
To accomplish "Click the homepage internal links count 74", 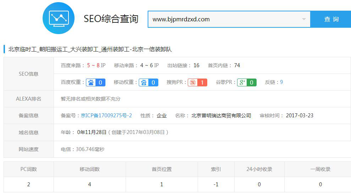I will point(237,65).
